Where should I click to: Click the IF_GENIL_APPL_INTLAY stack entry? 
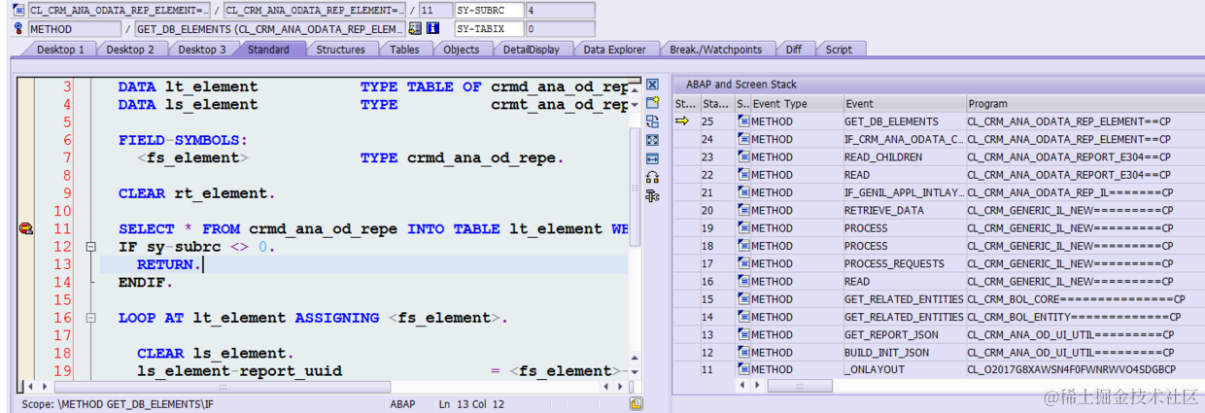(904, 192)
